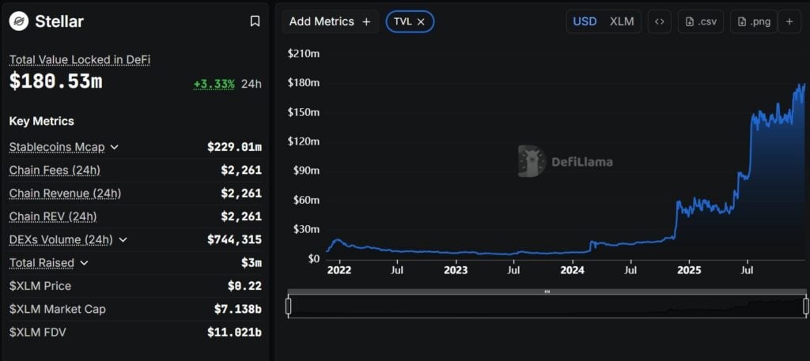Click the $11.021b FDV value
This screenshot has width=810, height=361.
(x=234, y=333)
